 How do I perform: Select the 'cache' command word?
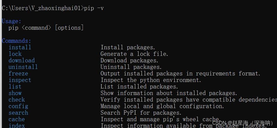tap(17, 119)
